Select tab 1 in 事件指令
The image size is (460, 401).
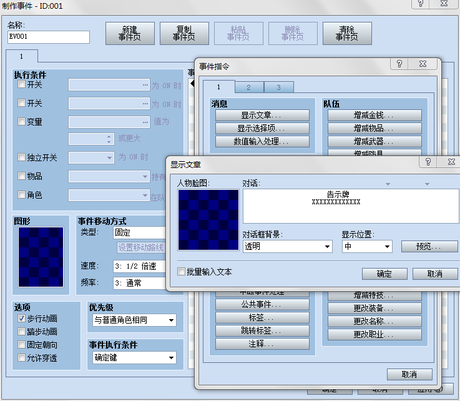tap(219, 87)
